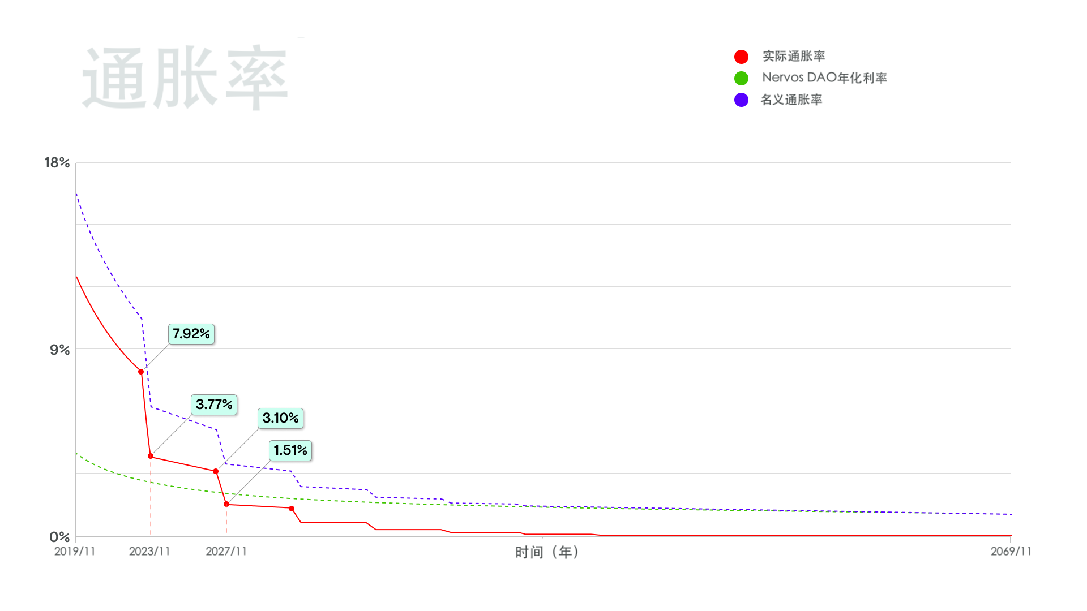Click the red data point at 3.10%

point(216,471)
